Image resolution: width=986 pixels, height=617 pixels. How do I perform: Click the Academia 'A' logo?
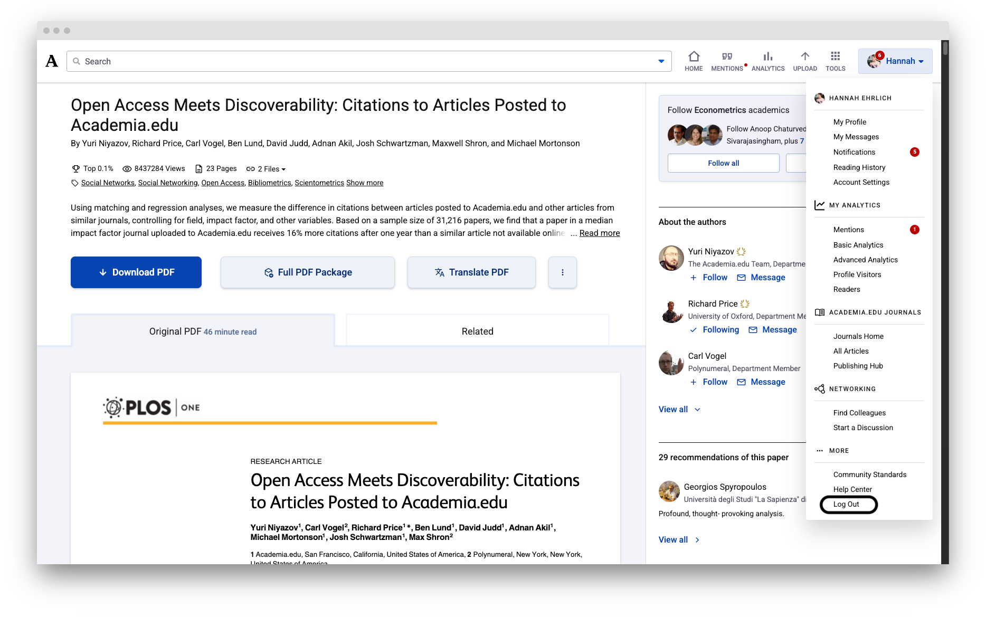point(52,61)
